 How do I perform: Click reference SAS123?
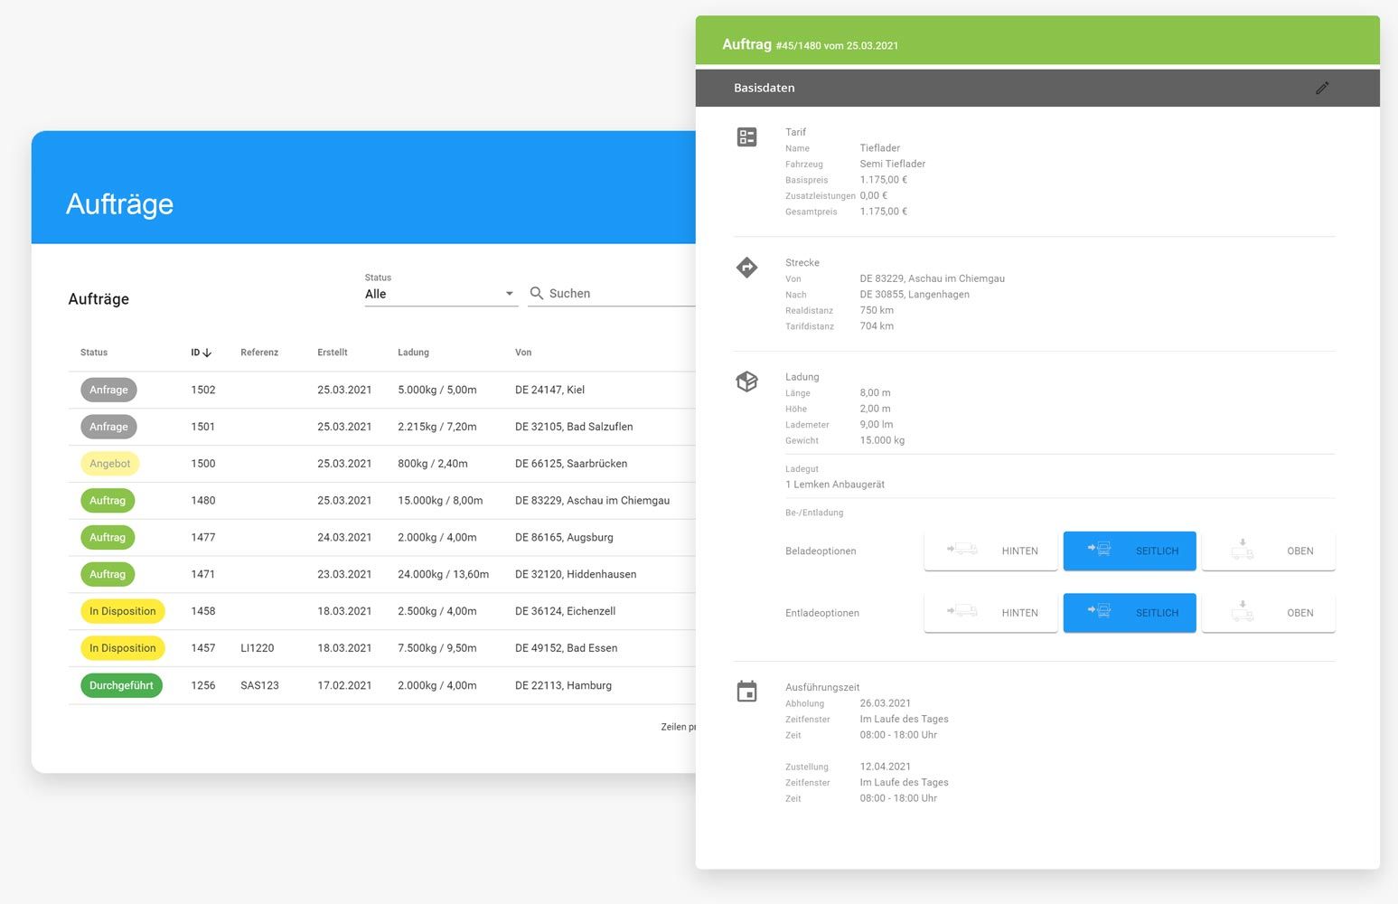tap(259, 685)
